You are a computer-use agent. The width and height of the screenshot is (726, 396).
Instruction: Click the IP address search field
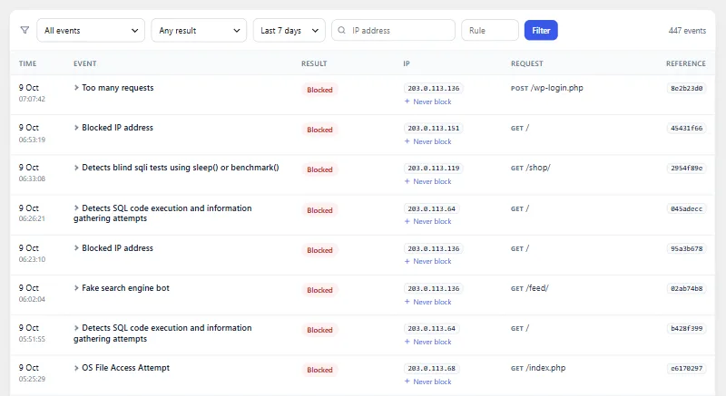tap(393, 31)
